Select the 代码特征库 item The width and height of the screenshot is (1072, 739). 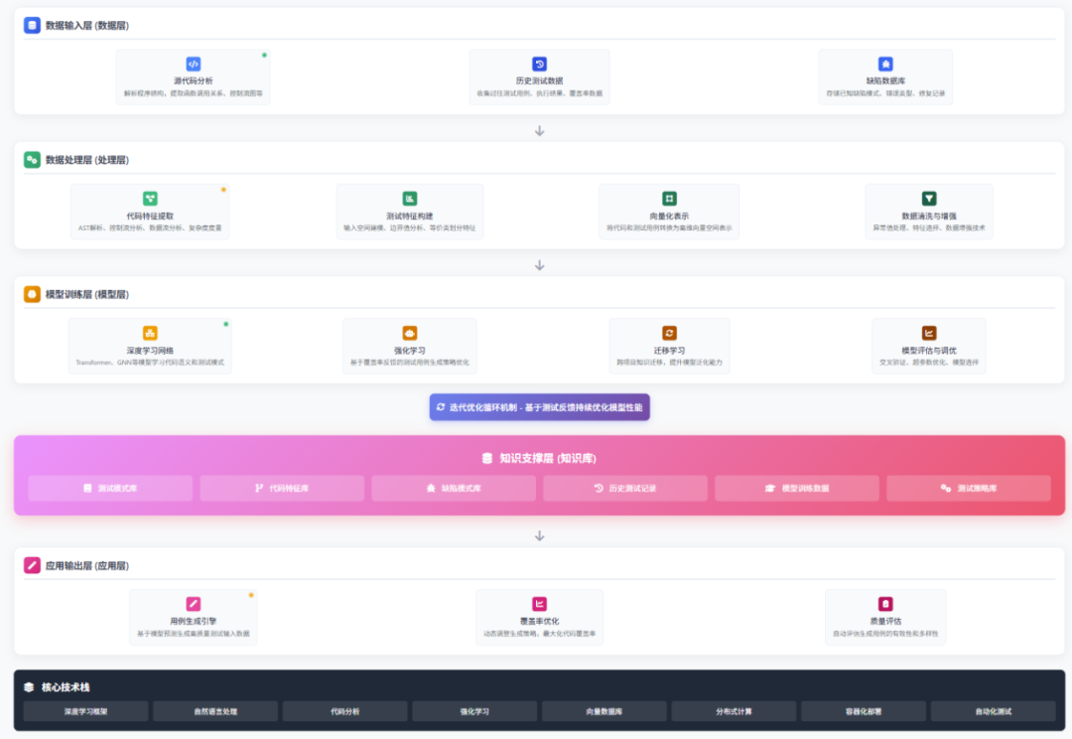point(282,488)
